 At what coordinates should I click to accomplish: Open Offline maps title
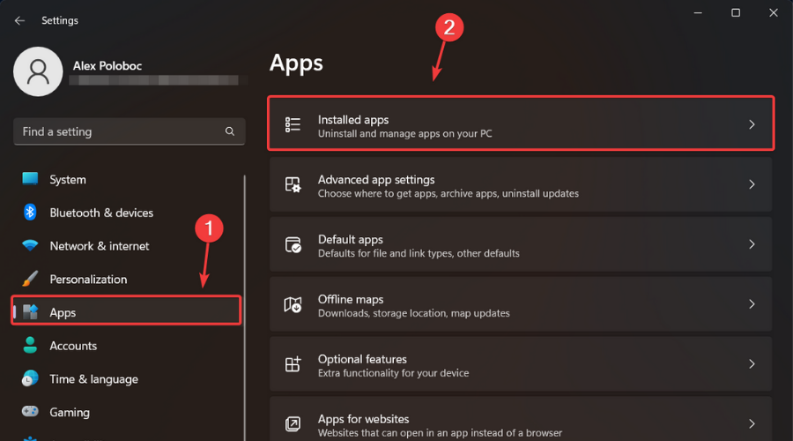(351, 299)
